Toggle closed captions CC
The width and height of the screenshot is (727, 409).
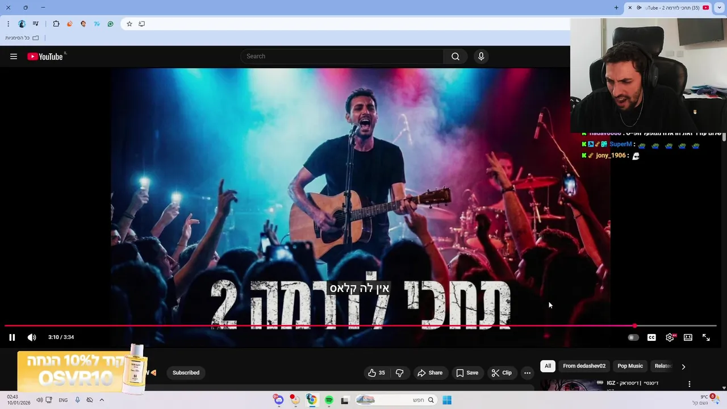[651, 337]
